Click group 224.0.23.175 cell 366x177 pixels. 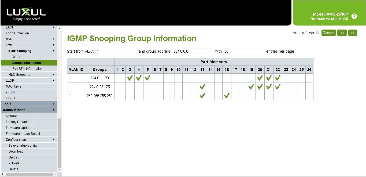click(100, 87)
